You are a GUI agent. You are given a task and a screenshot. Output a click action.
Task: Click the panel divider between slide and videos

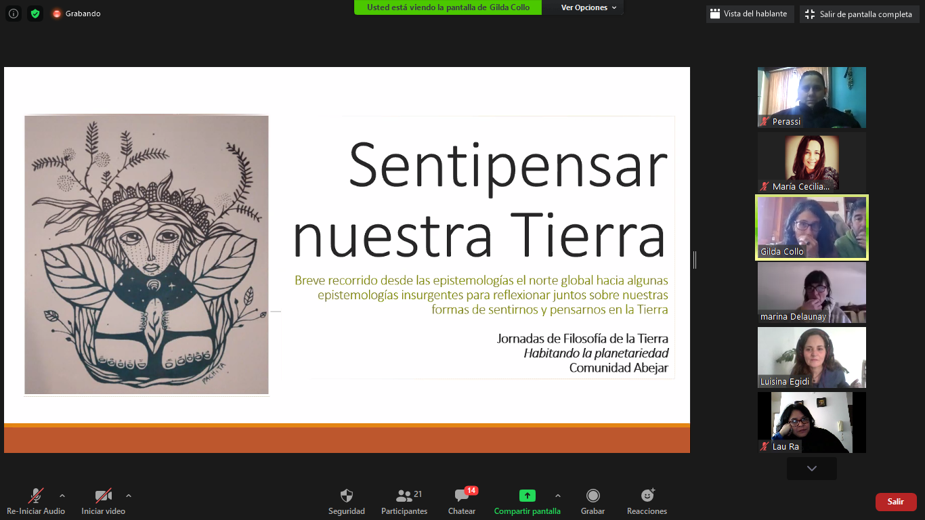[x=695, y=259]
